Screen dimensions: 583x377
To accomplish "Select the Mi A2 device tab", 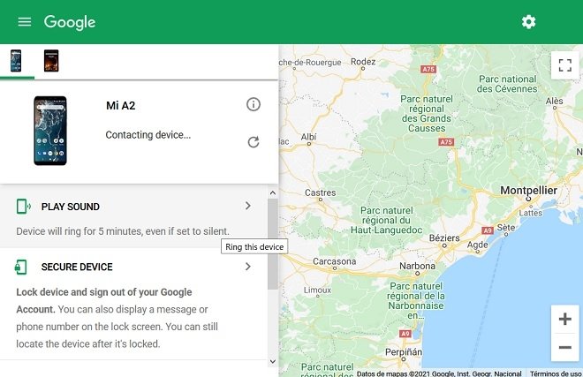I will (16, 61).
